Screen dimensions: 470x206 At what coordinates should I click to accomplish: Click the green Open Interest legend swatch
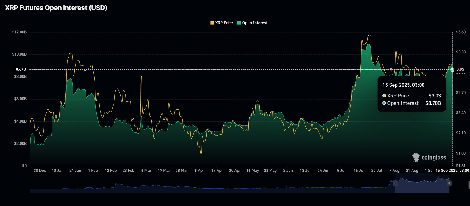tap(239, 23)
